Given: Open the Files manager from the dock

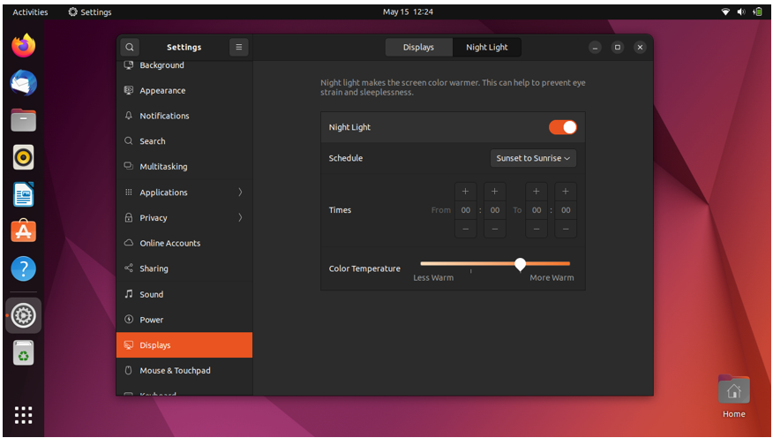Looking at the screenshot, I should (x=23, y=120).
